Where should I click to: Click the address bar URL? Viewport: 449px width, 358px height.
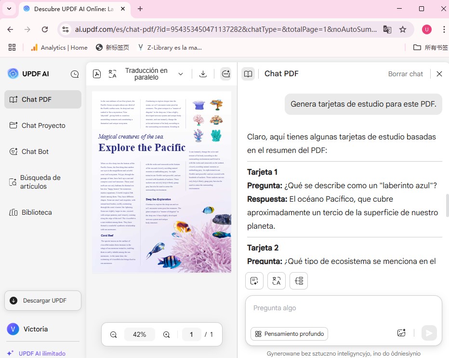225,29
